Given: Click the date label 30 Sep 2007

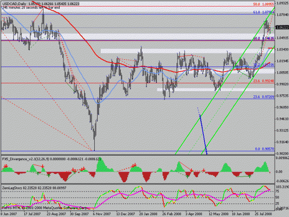Looking at the screenshot, I should (80, 214).
